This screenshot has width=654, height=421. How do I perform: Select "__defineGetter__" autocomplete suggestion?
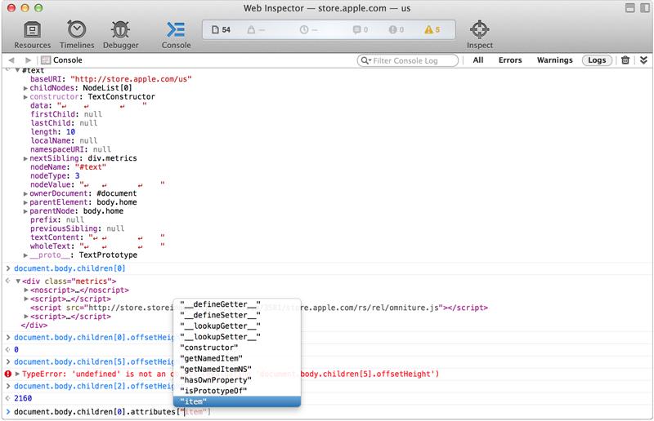pos(237,304)
